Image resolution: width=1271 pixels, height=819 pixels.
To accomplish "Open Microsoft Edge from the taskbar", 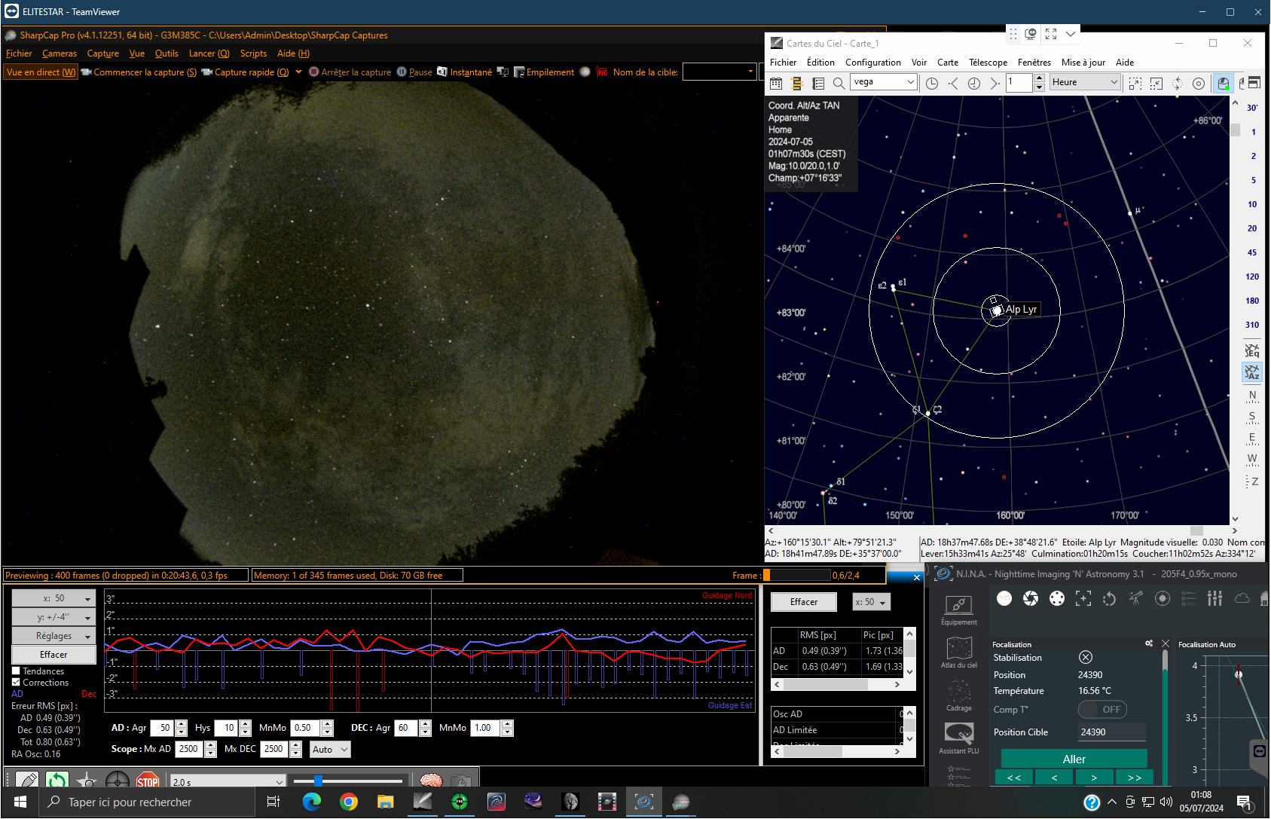I will pyautogui.click(x=312, y=802).
